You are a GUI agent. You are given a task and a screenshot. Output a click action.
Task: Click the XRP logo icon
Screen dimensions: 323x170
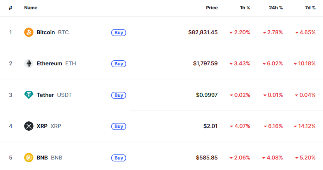tap(29, 126)
